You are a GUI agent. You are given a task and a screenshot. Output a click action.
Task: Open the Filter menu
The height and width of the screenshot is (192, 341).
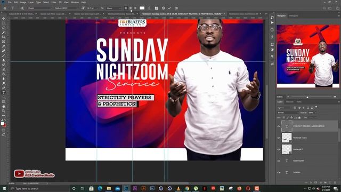point(54,2)
